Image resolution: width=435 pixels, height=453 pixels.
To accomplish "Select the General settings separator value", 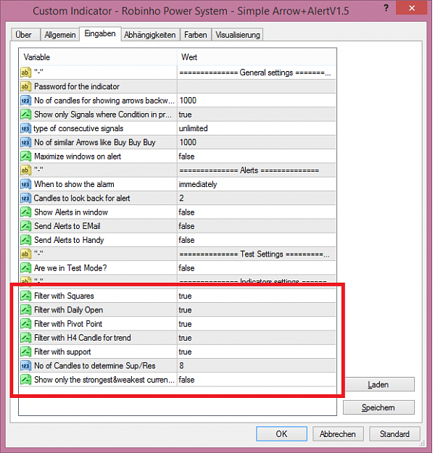I will tap(257, 72).
